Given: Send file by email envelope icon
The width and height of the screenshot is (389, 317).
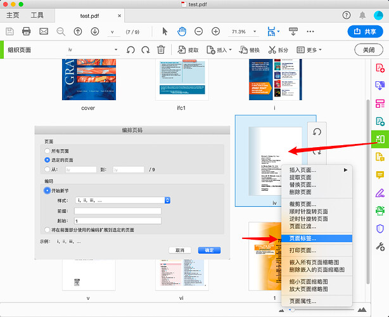Looking at the screenshot, I should (x=44, y=31).
